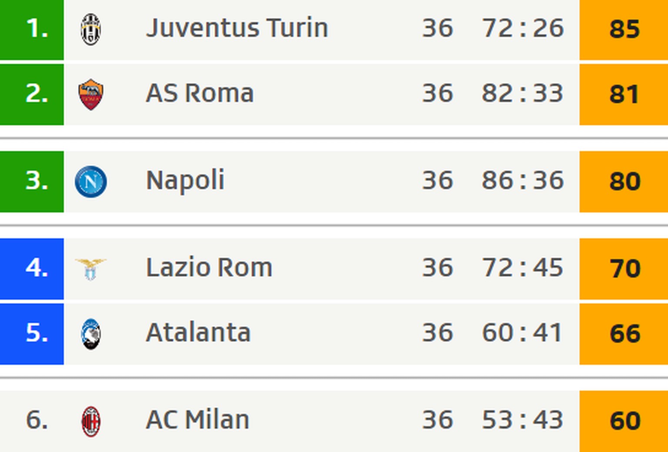The image size is (668, 452).
Task: Click AS Roma's 82:33 goal record
Action: (x=522, y=94)
